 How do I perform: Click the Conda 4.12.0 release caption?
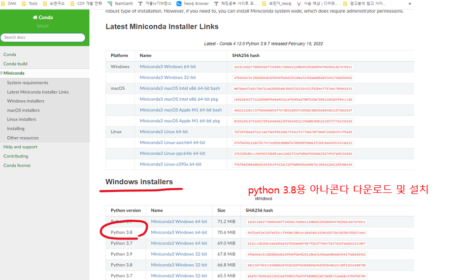(263, 44)
